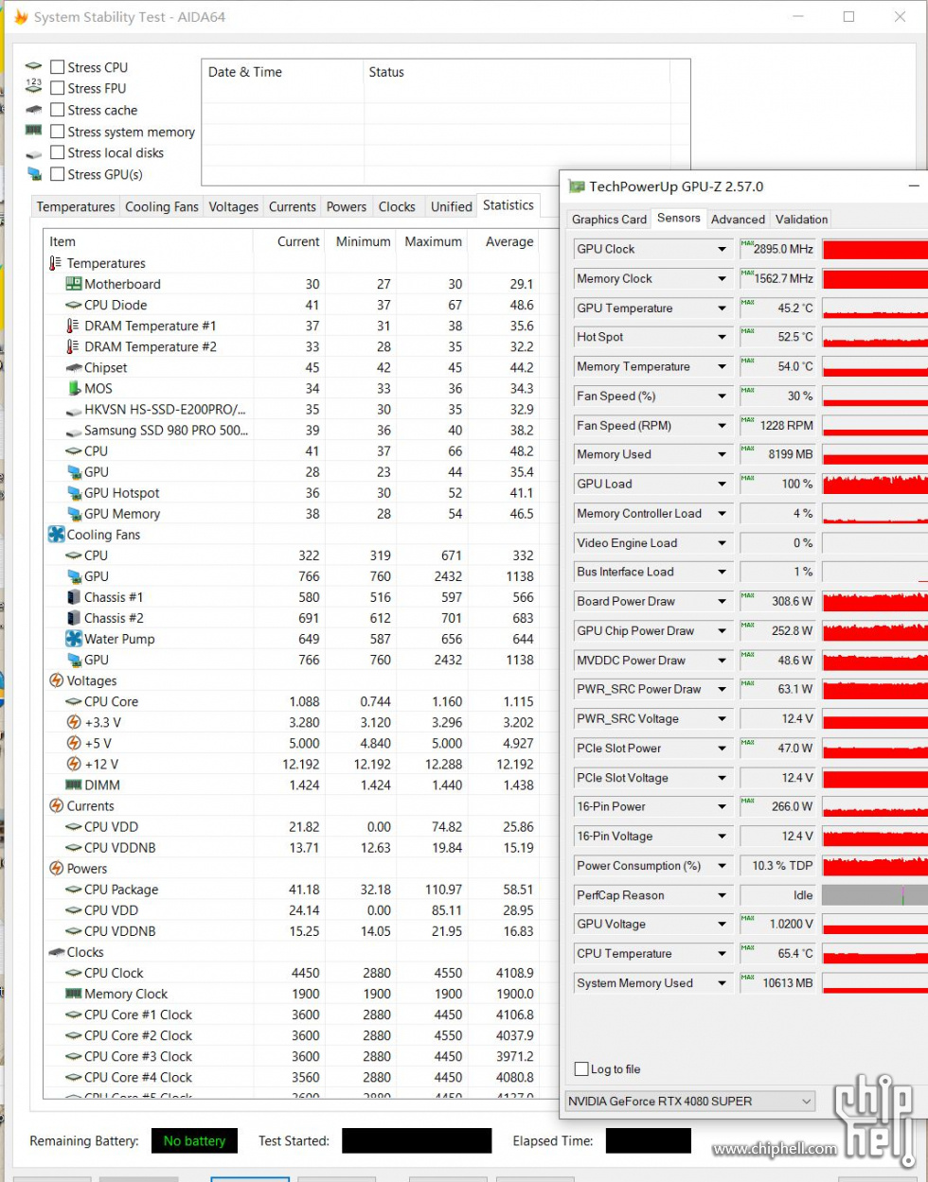
Task: Click the 10.3 % TDP power consumption value
Action: (x=777, y=866)
